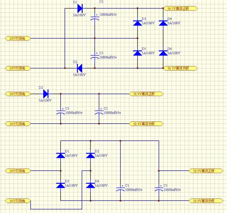Click diode D4 in the bottom bridge rectifier
228x213 pixels.
pyautogui.click(x=91, y=185)
